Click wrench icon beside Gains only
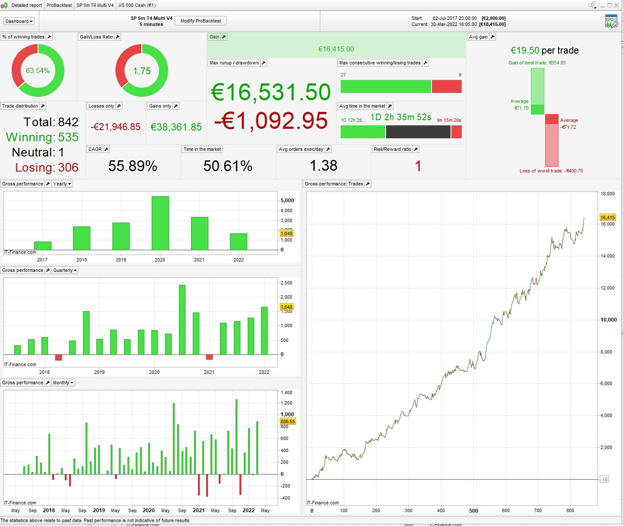 [176, 106]
